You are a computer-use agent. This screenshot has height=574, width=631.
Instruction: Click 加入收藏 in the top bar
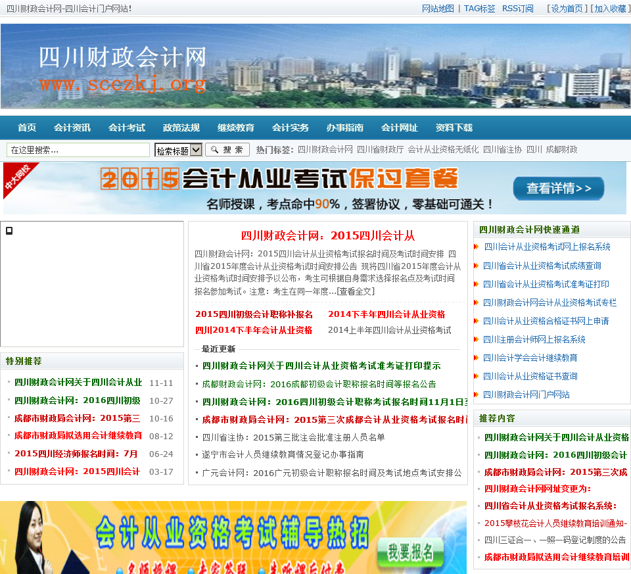(x=610, y=9)
